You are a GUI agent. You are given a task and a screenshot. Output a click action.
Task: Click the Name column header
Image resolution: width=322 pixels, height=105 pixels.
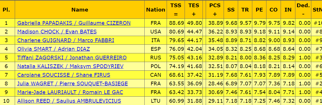click(80, 10)
